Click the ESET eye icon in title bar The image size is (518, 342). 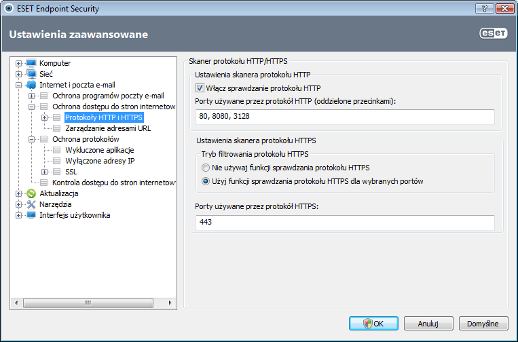[x=9, y=8]
